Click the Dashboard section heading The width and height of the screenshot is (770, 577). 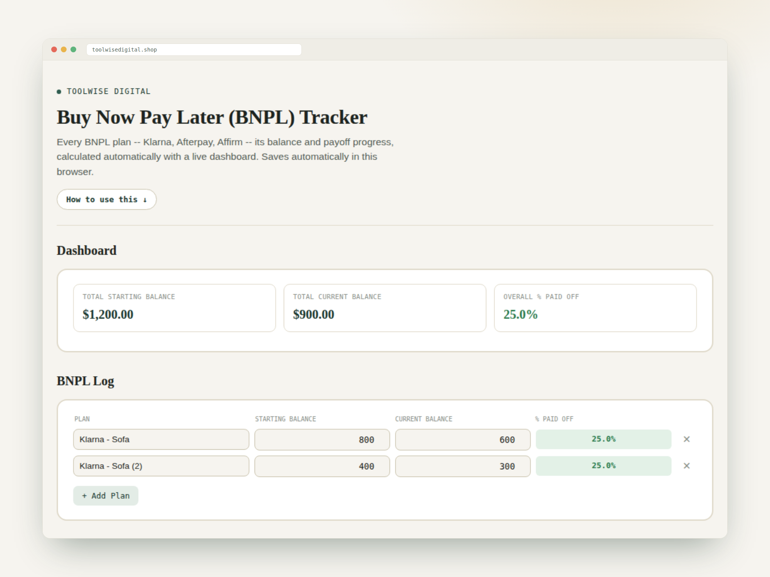tap(87, 250)
